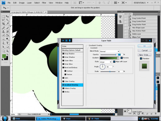161x121 pixels.
Task: Select the Path Selection tool
Action: click(x=3, y=47)
